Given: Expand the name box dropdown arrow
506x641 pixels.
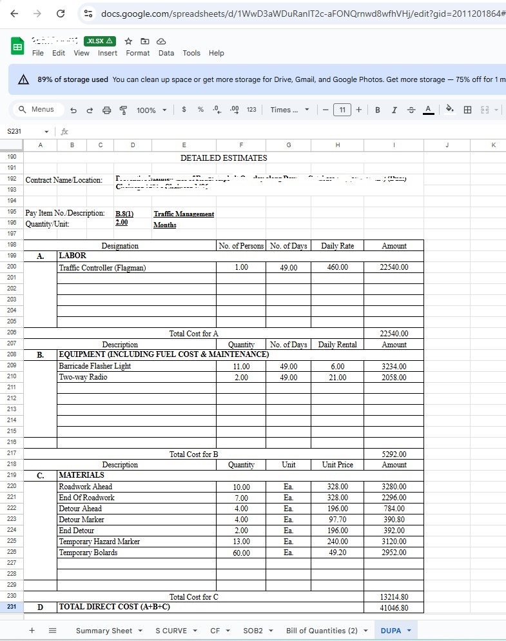Looking at the screenshot, I should tap(46, 132).
